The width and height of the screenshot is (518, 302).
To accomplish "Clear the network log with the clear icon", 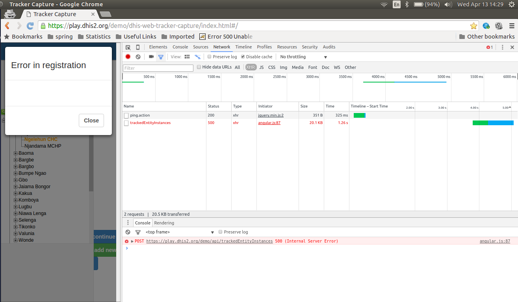I will tap(138, 57).
